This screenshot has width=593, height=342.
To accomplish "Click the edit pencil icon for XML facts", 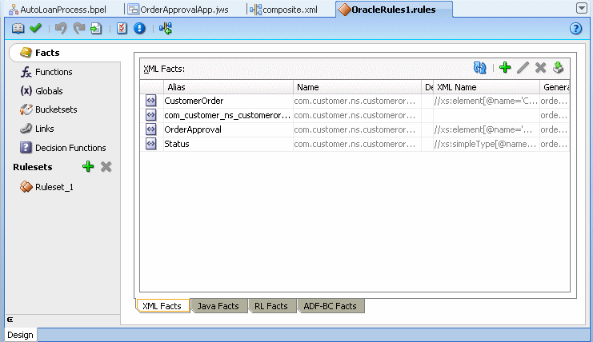I will pyautogui.click(x=523, y=68).
